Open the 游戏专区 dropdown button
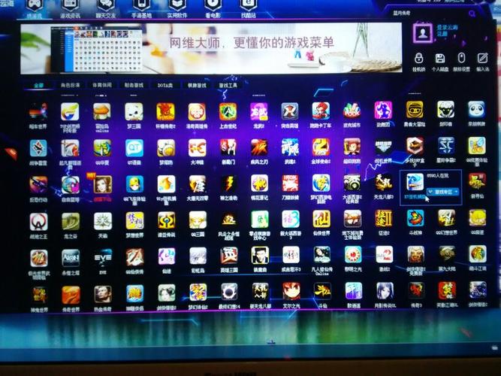This screenshot has width=501, height=376. click(x=443, y=192)
